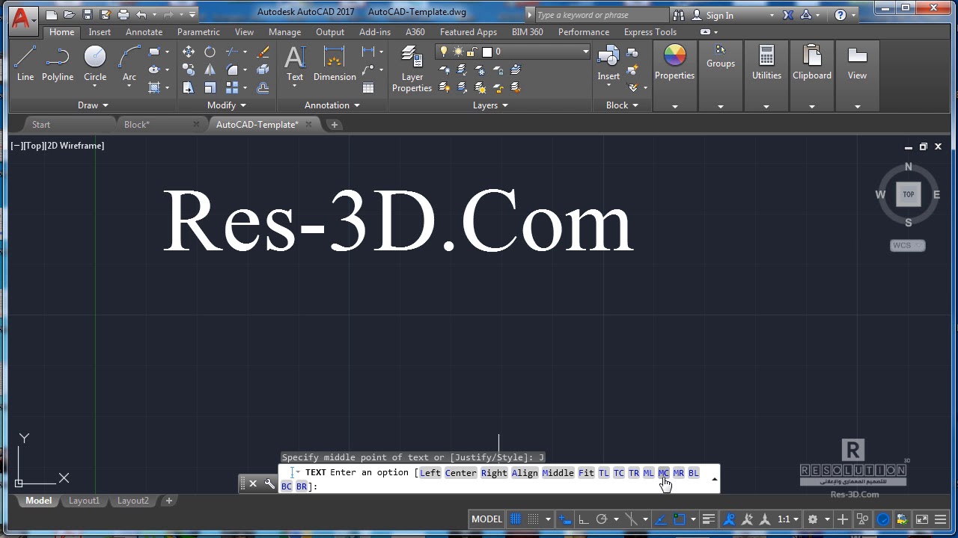Expand the Layers panel

click(x=490, y=105)
